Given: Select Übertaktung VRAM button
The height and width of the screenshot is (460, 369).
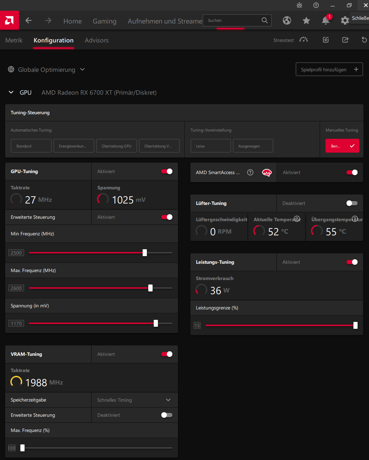Looking at the screenshot, I should pos(159,146).
